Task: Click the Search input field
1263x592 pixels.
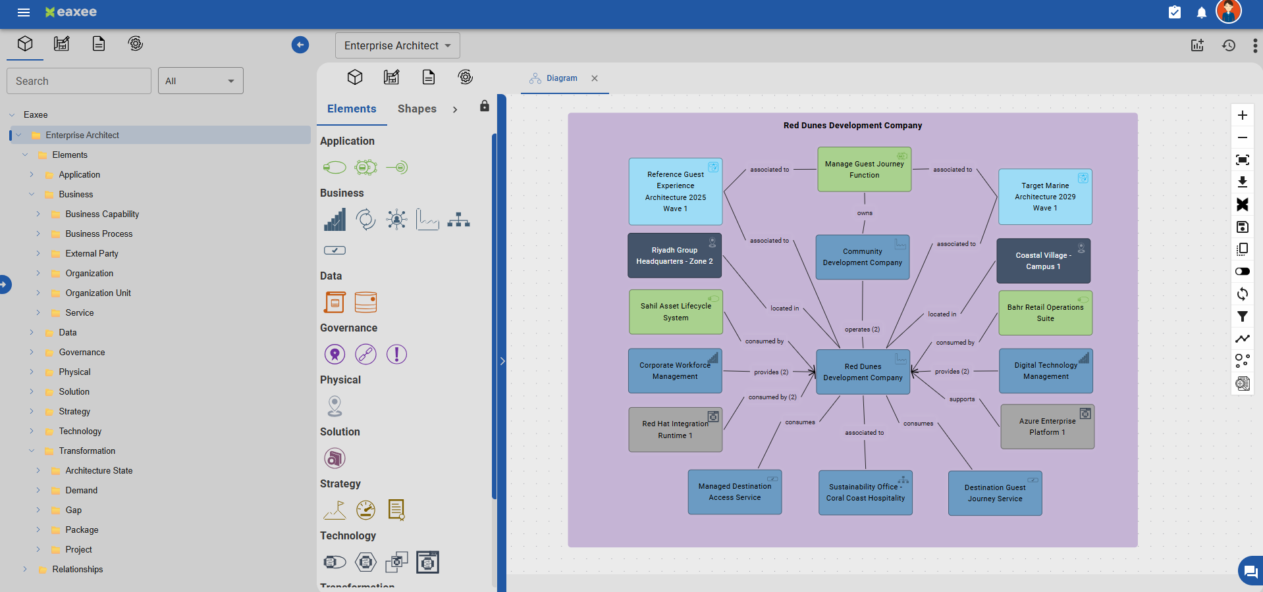Action: click(79, 81)
